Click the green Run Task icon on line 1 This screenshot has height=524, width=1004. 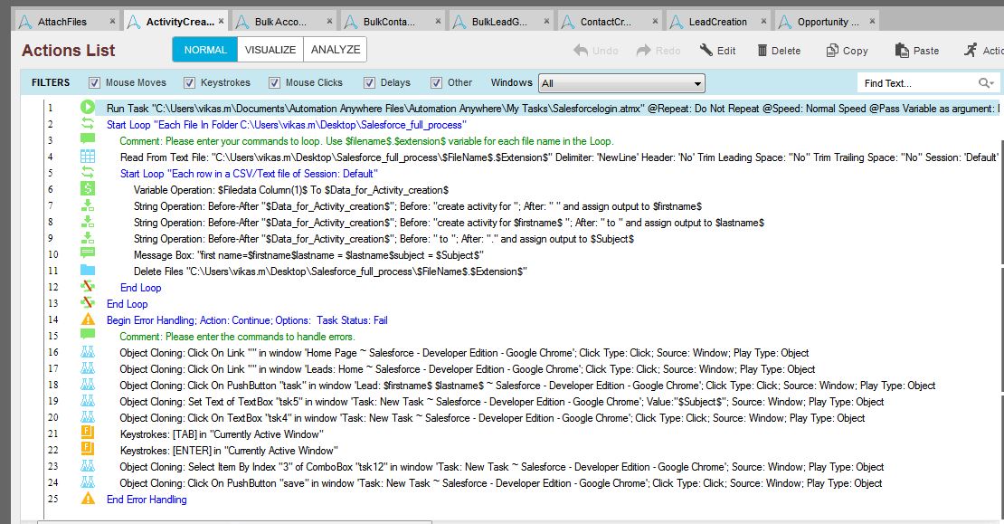88,108
